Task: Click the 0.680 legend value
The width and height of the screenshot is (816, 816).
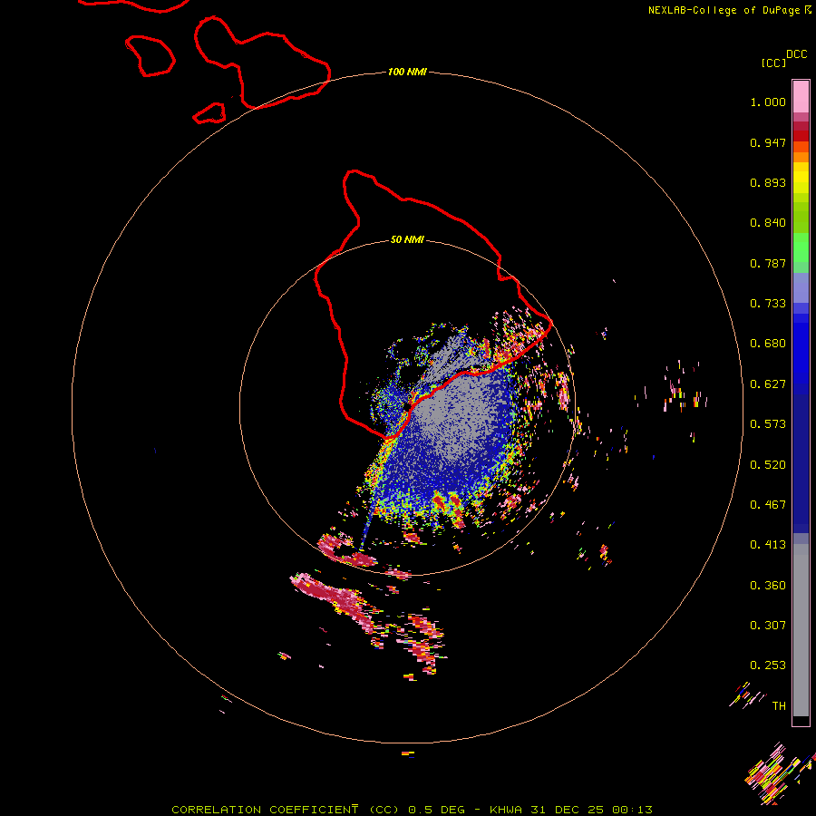Action: 768,344
